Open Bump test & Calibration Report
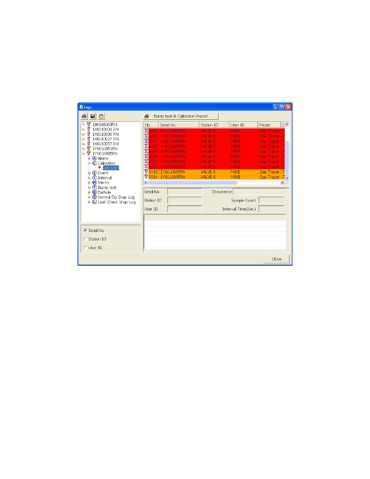The width and height of the screenshot is (370, 479). tap(181, 116)
